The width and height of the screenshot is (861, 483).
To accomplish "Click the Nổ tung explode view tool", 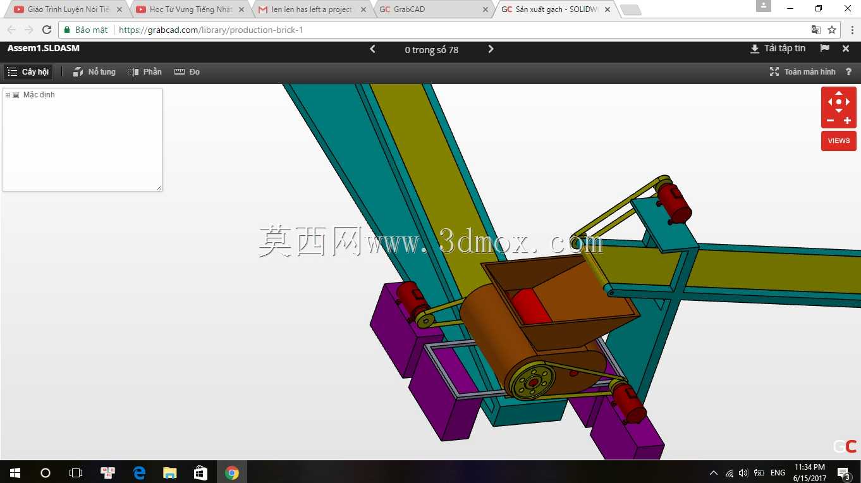I will coord(94,72).
